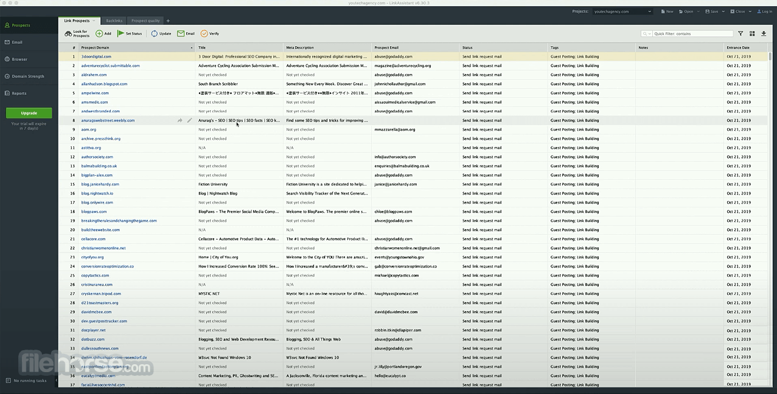Add a new prospect with the Add button
This screenshot has height=394, width=777.
[x=103, y=33]
